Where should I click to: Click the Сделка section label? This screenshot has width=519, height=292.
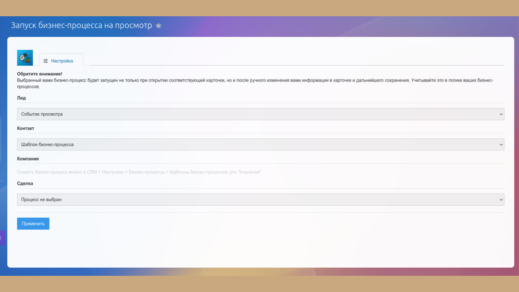[x=25, y=183]
